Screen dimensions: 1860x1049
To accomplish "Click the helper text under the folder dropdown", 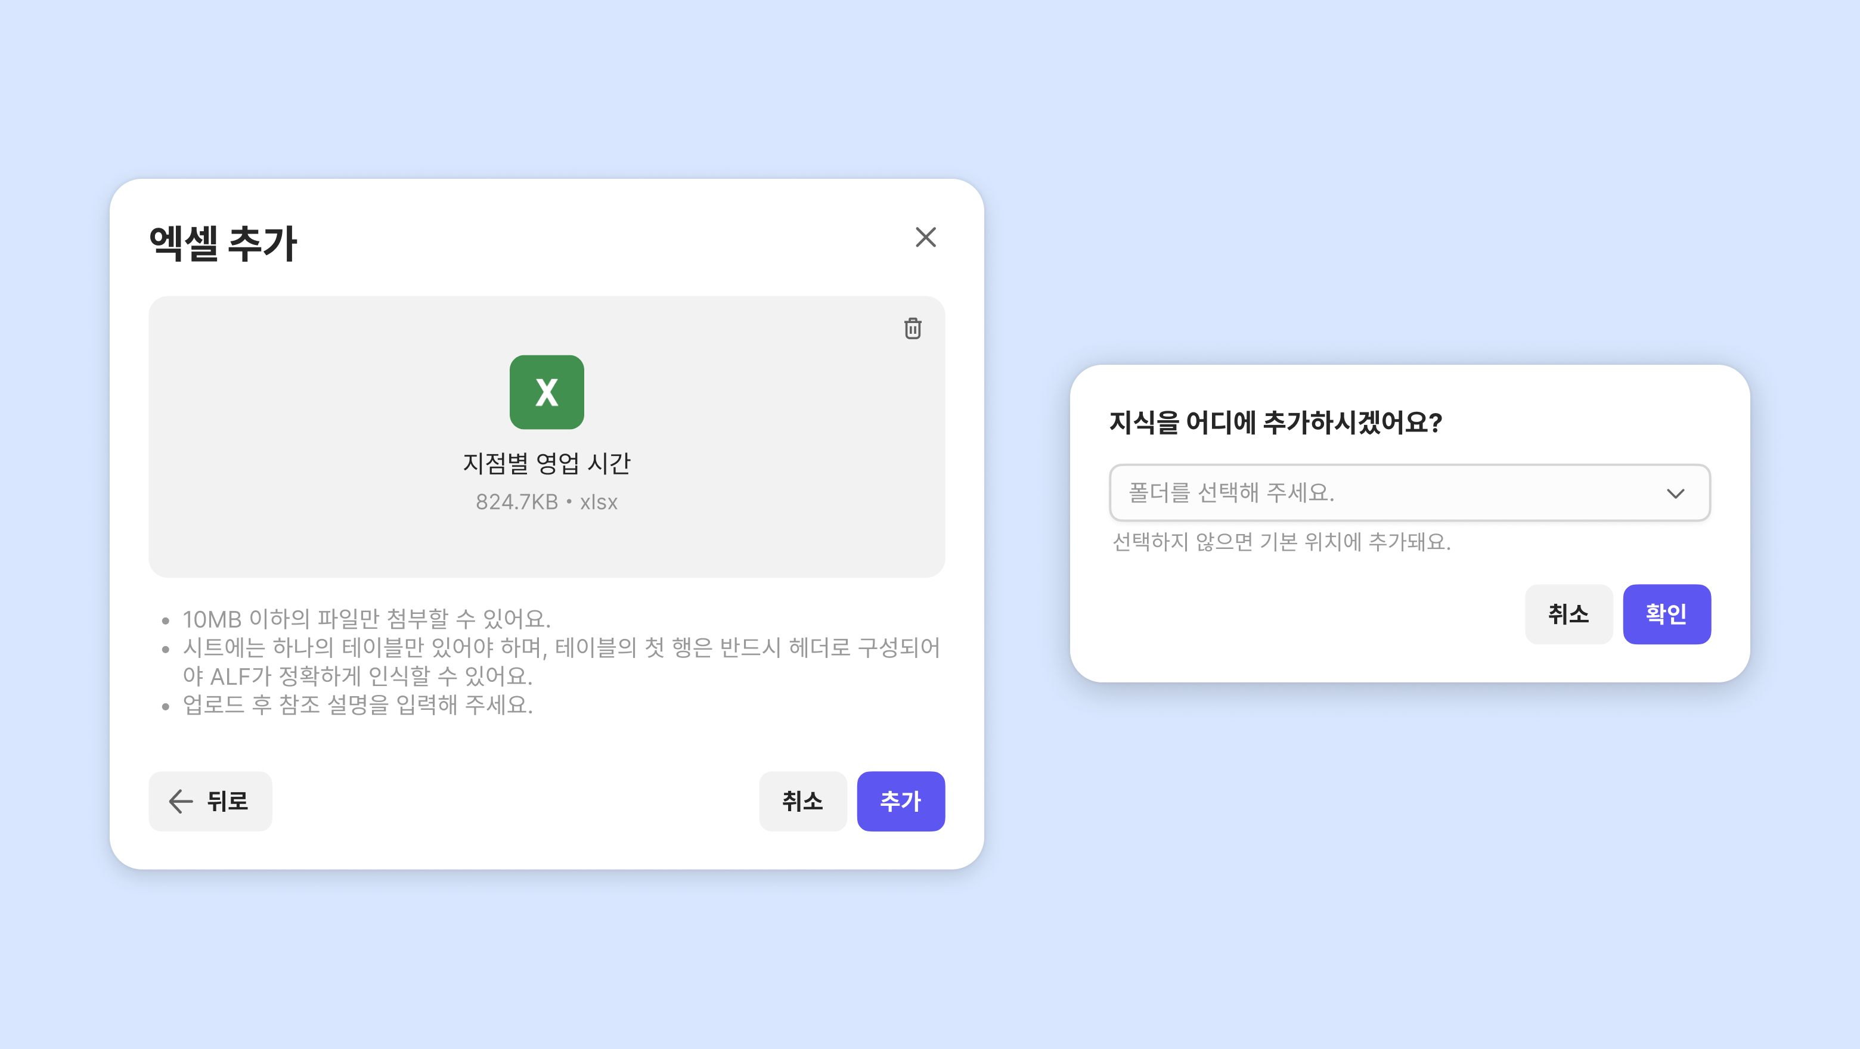I will pos(1281,541).
